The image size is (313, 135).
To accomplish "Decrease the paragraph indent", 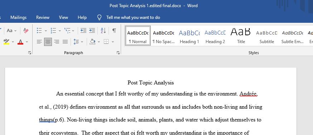I will point(83,31).
